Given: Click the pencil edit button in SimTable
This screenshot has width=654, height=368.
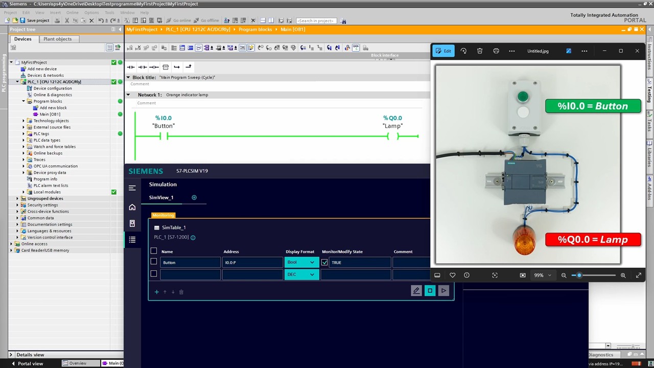Looking at the screenshot, I should [416, 291].
